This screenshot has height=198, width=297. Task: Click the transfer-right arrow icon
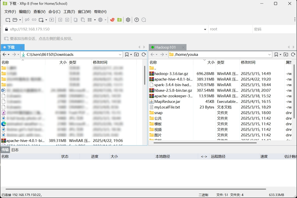[x=67, y=20]
